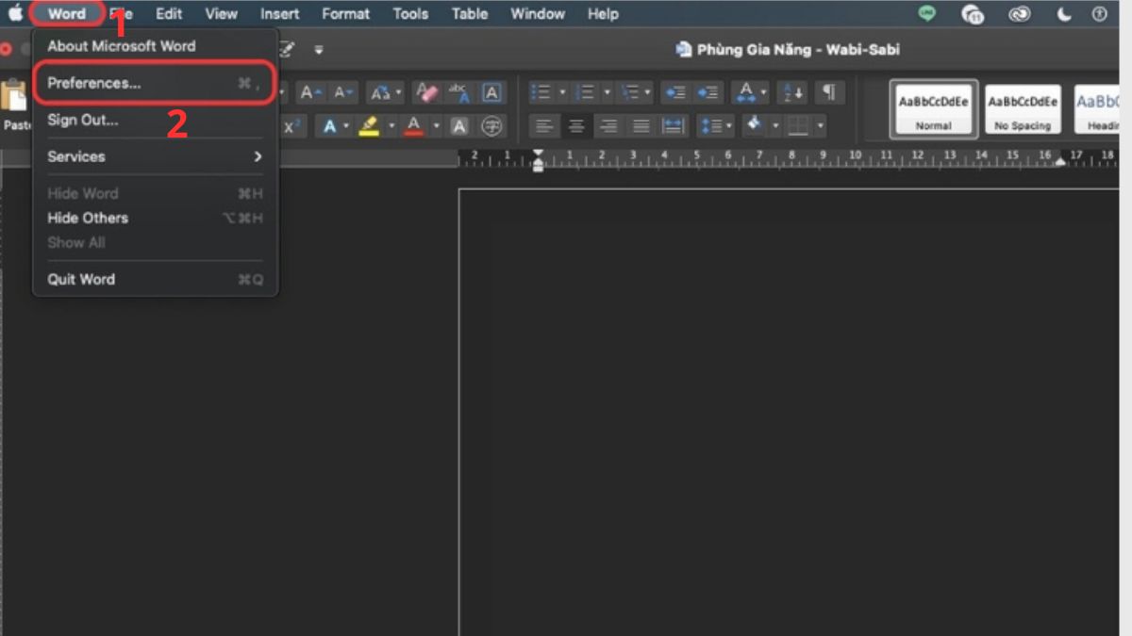This screenshot has width=1132, height=636.
Task: Click the Decrease Indent icon
Action: [674, 92]
